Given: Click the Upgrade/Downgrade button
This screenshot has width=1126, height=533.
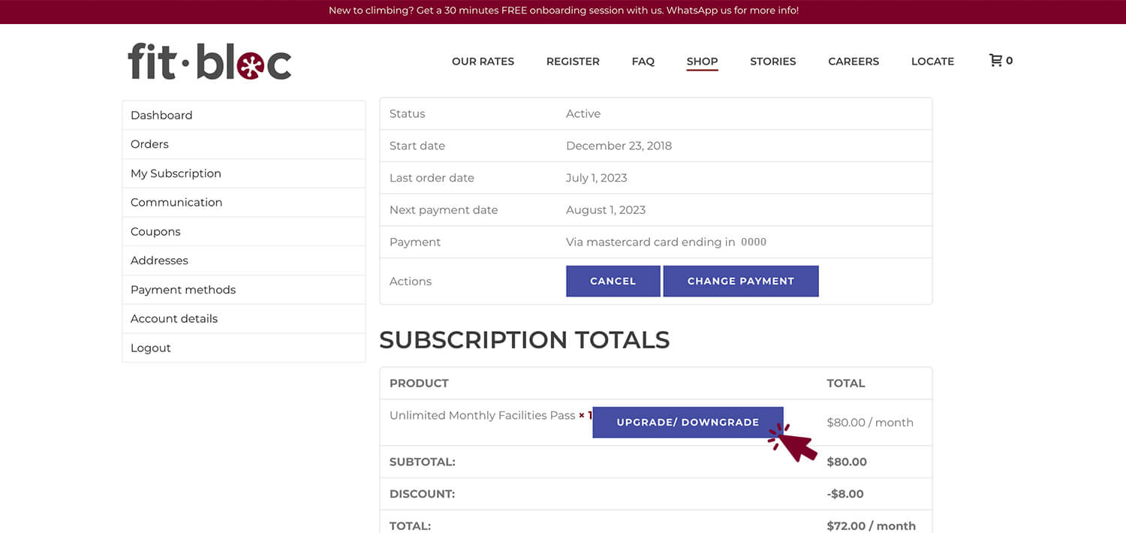Looking at the screenshot, I should tap(688, 422).
